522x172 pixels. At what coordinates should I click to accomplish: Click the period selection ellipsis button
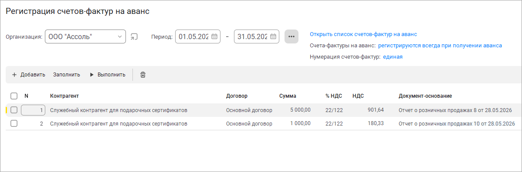coord(292,36)
